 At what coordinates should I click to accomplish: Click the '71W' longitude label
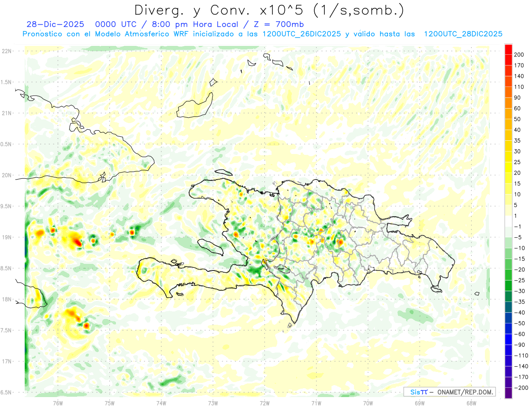[316, 402]
